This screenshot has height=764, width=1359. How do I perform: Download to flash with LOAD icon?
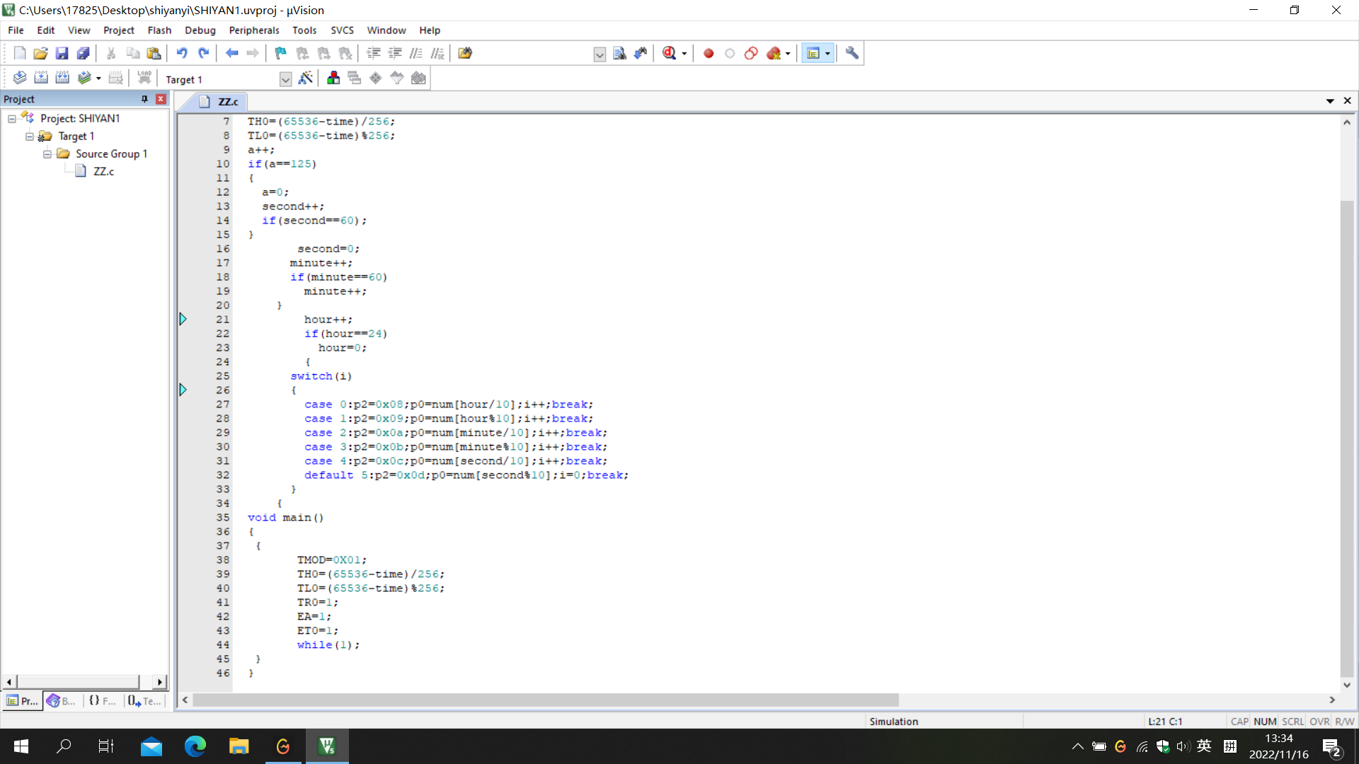coord(144,78)
